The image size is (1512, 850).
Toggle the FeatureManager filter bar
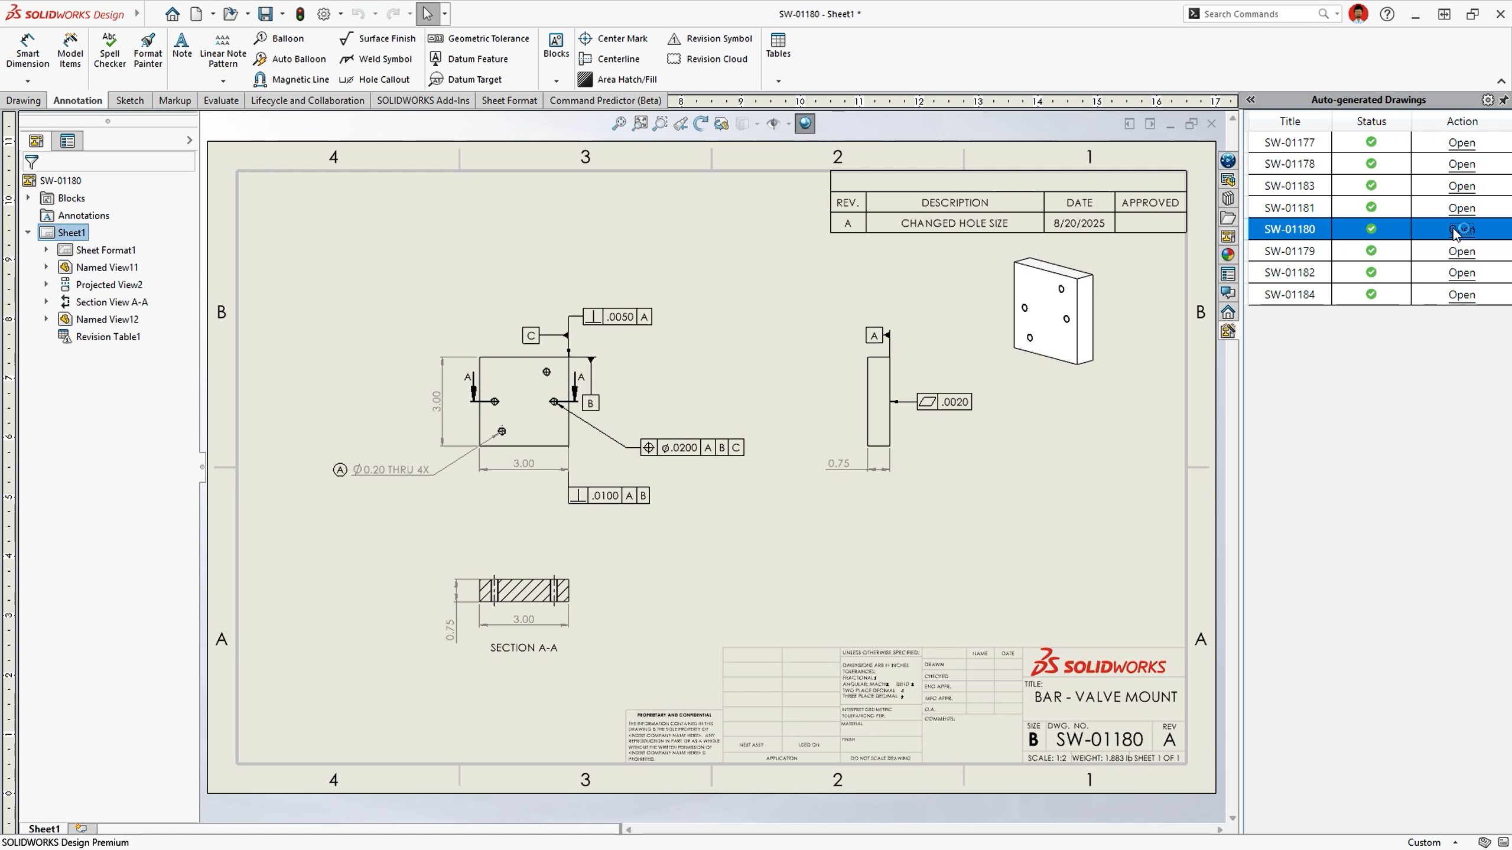[x=32, y=161]
